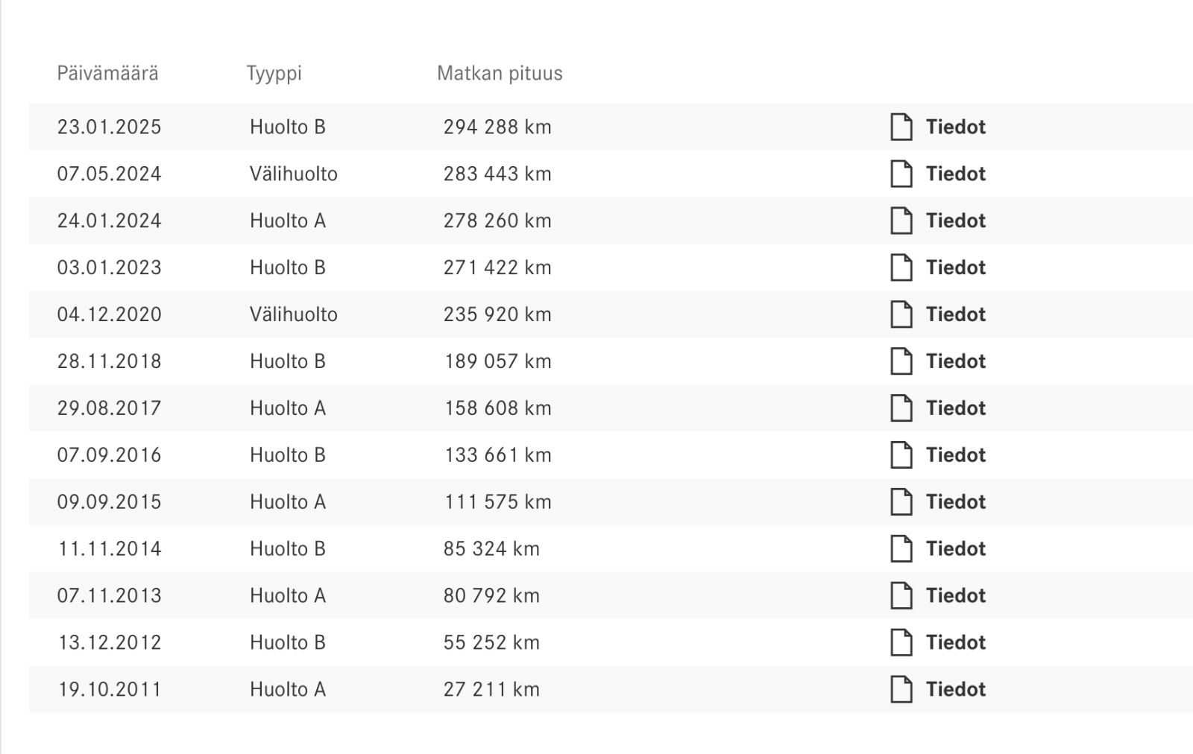Click the Päivämäärä column header
Screen dimensions: 1193x754
(x=108, y=74)
